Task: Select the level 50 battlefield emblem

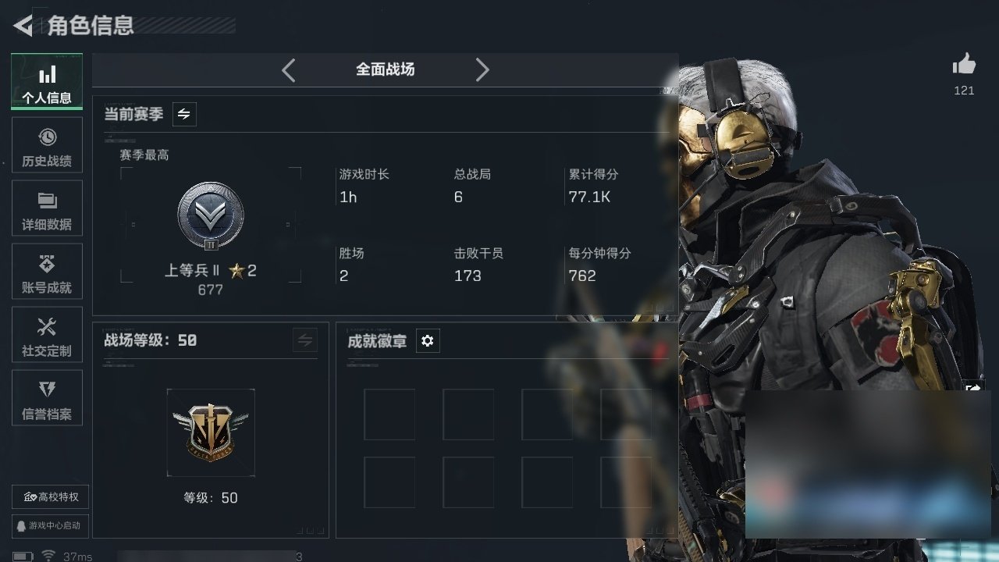Action: 211,432
